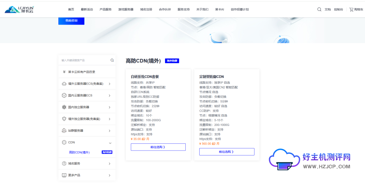Open the 合作伙伴 menu item

click(165, 10)
